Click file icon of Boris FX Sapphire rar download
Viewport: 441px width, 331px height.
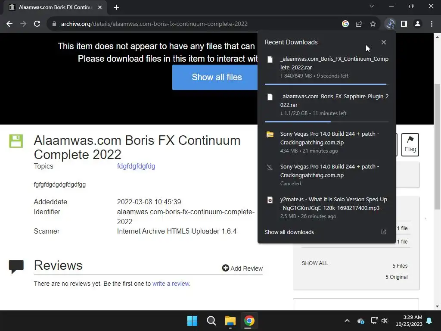(x=270, y=97)
